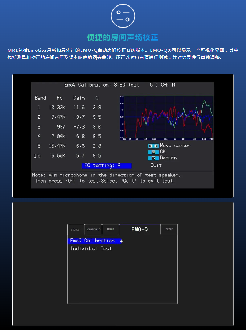Image resolution: width=246 pixels, height=330 pixels.
Task: Open the SOUNDFIELD tab
Action: point(93,230)
